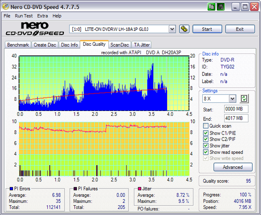Viewport: 261px width, 215px height.
Task: Open the Advanced settings button
Action: [233, 167]
